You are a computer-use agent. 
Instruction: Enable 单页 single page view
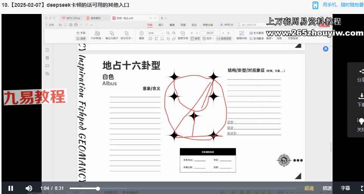(195, 38)
